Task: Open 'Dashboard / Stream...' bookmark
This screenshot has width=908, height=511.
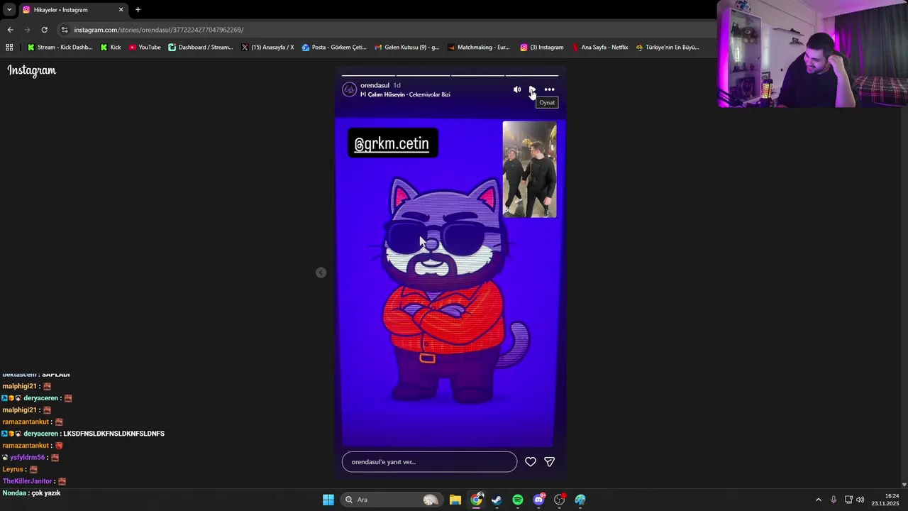Action: coord(201,48)
